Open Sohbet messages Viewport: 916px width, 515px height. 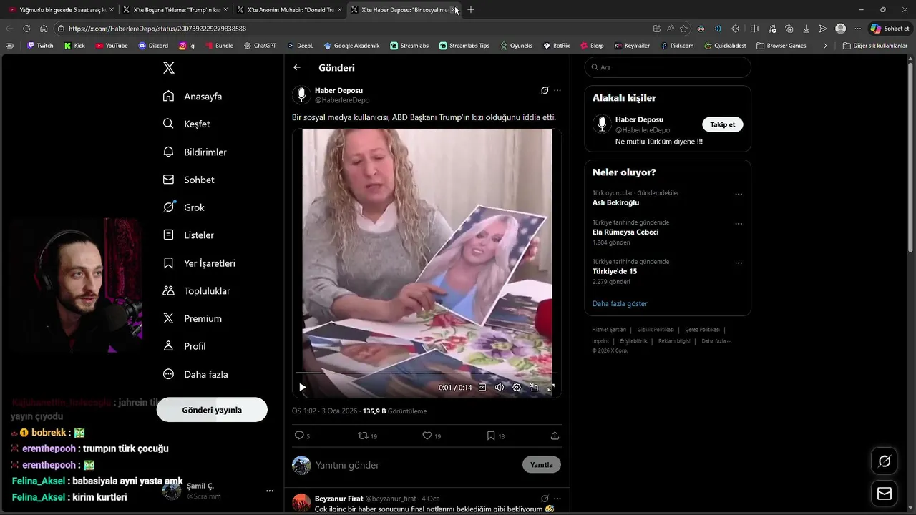click(189, 180)
